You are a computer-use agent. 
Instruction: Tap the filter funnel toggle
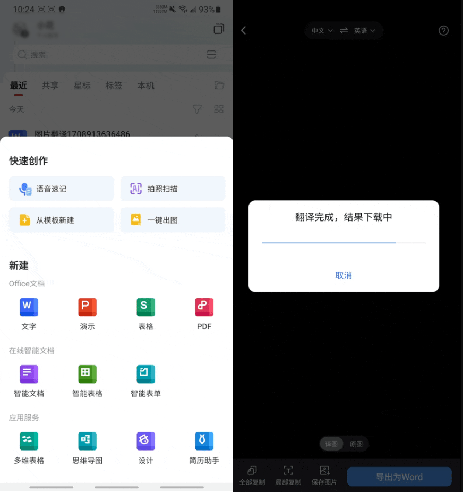click(x=197, y=109)
